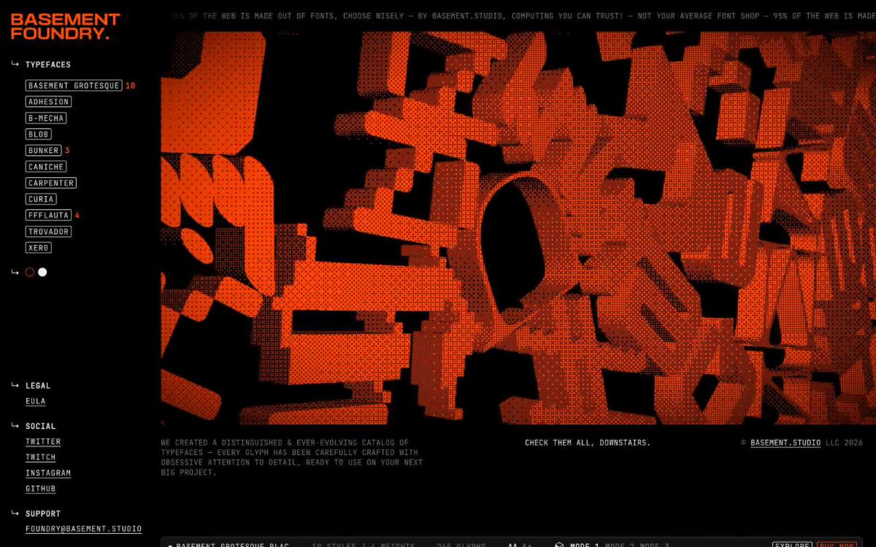The image size is (876, 547).
Task: Select the Carpenter typeface
Action: (x=51, y=183)
